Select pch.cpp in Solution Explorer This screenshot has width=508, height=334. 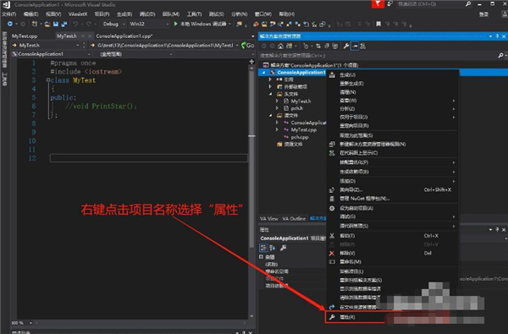[300, 137]
